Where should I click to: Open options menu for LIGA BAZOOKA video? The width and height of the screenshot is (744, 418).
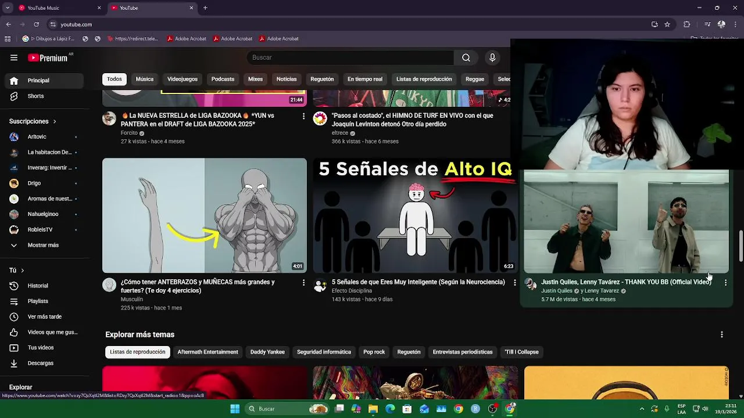(303, 116)
